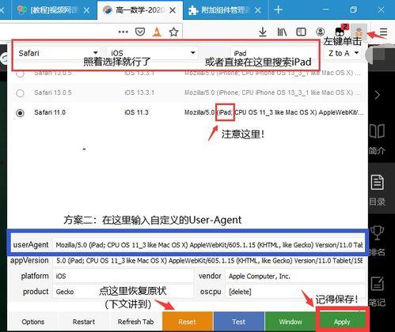Image resolution: width=395 pixels, height=332 pixels.
Task: Open the 排名 trophy icon in sidebar
Action: (377, 233)
